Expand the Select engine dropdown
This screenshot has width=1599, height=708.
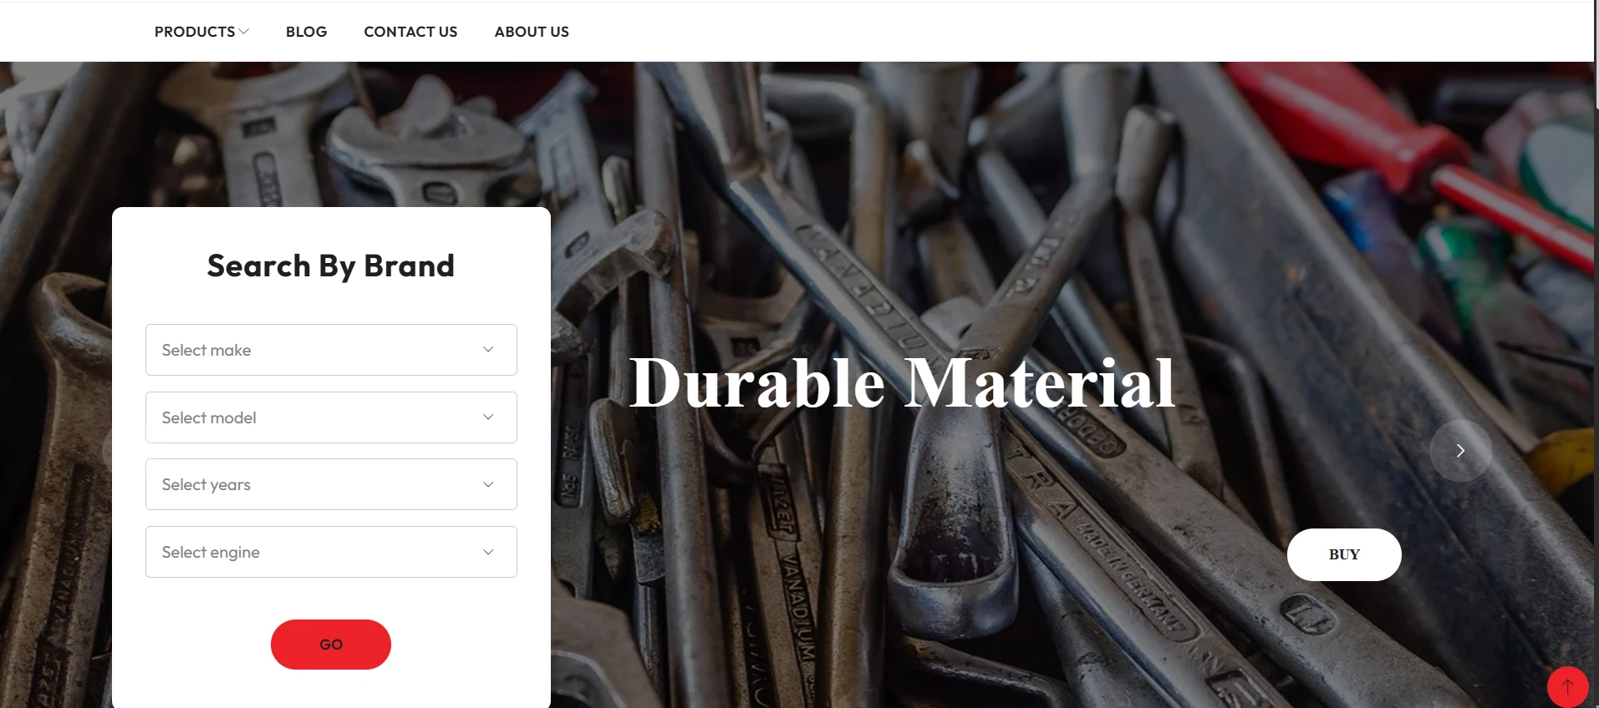pos(331,552)
